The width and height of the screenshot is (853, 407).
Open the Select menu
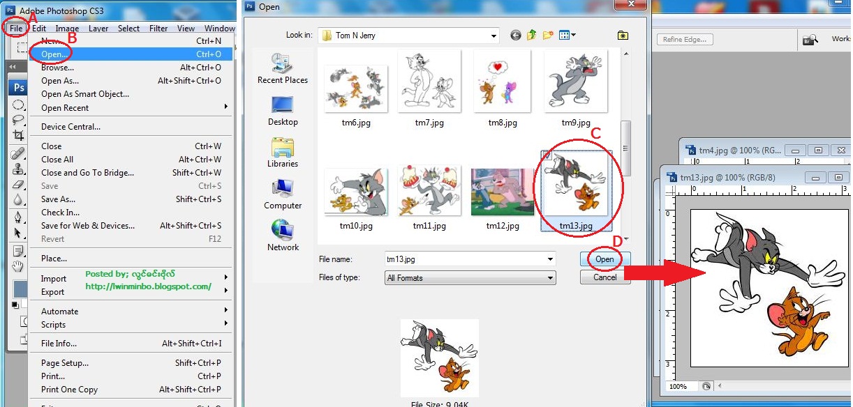point(128,29)
